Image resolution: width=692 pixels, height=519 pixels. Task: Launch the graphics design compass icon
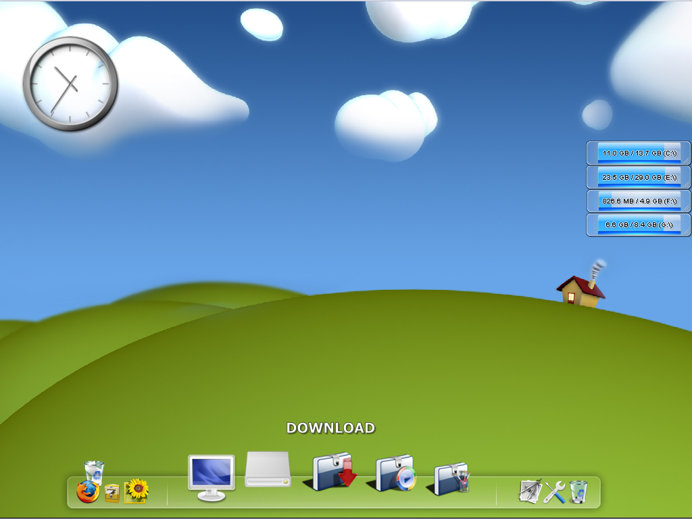[x=530, y=491]
